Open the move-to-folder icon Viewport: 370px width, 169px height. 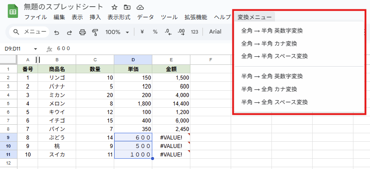pos(127,7)
